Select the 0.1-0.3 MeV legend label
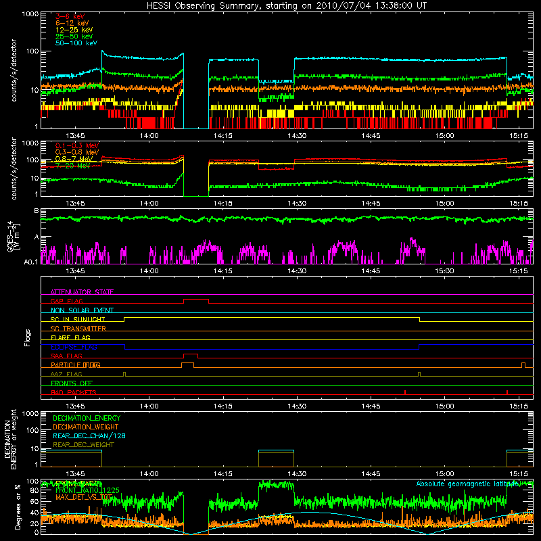The height and width of the screenshot is (541, 541). (x=77, y=145)
